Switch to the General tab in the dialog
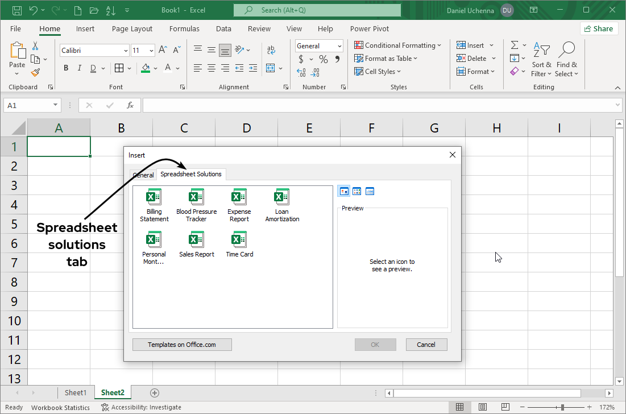This screenshot has width=626, height=414. pos(143,175)
